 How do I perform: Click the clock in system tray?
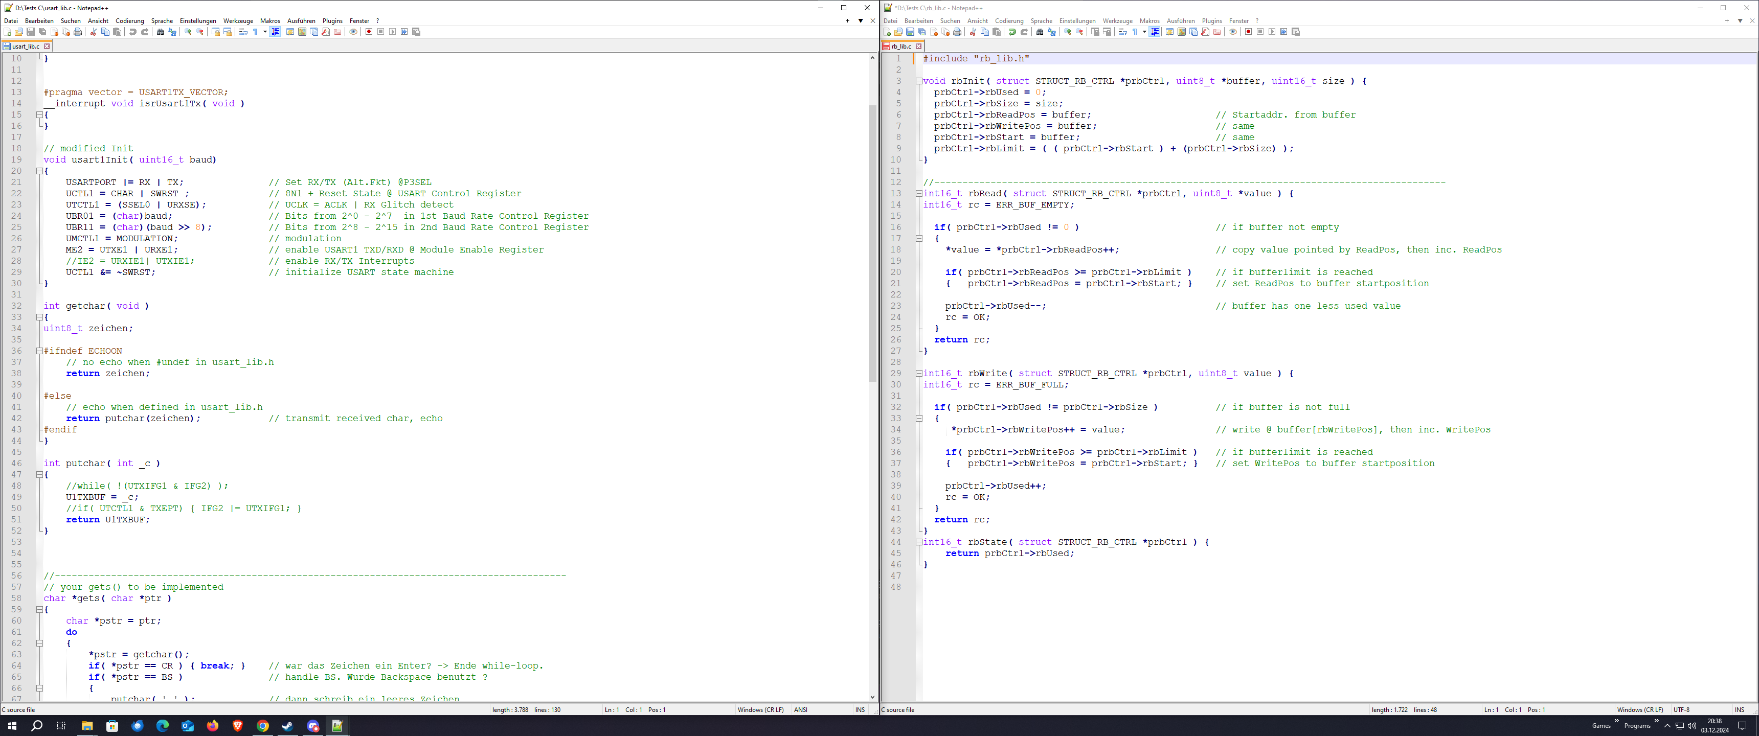coord(1715,726)
